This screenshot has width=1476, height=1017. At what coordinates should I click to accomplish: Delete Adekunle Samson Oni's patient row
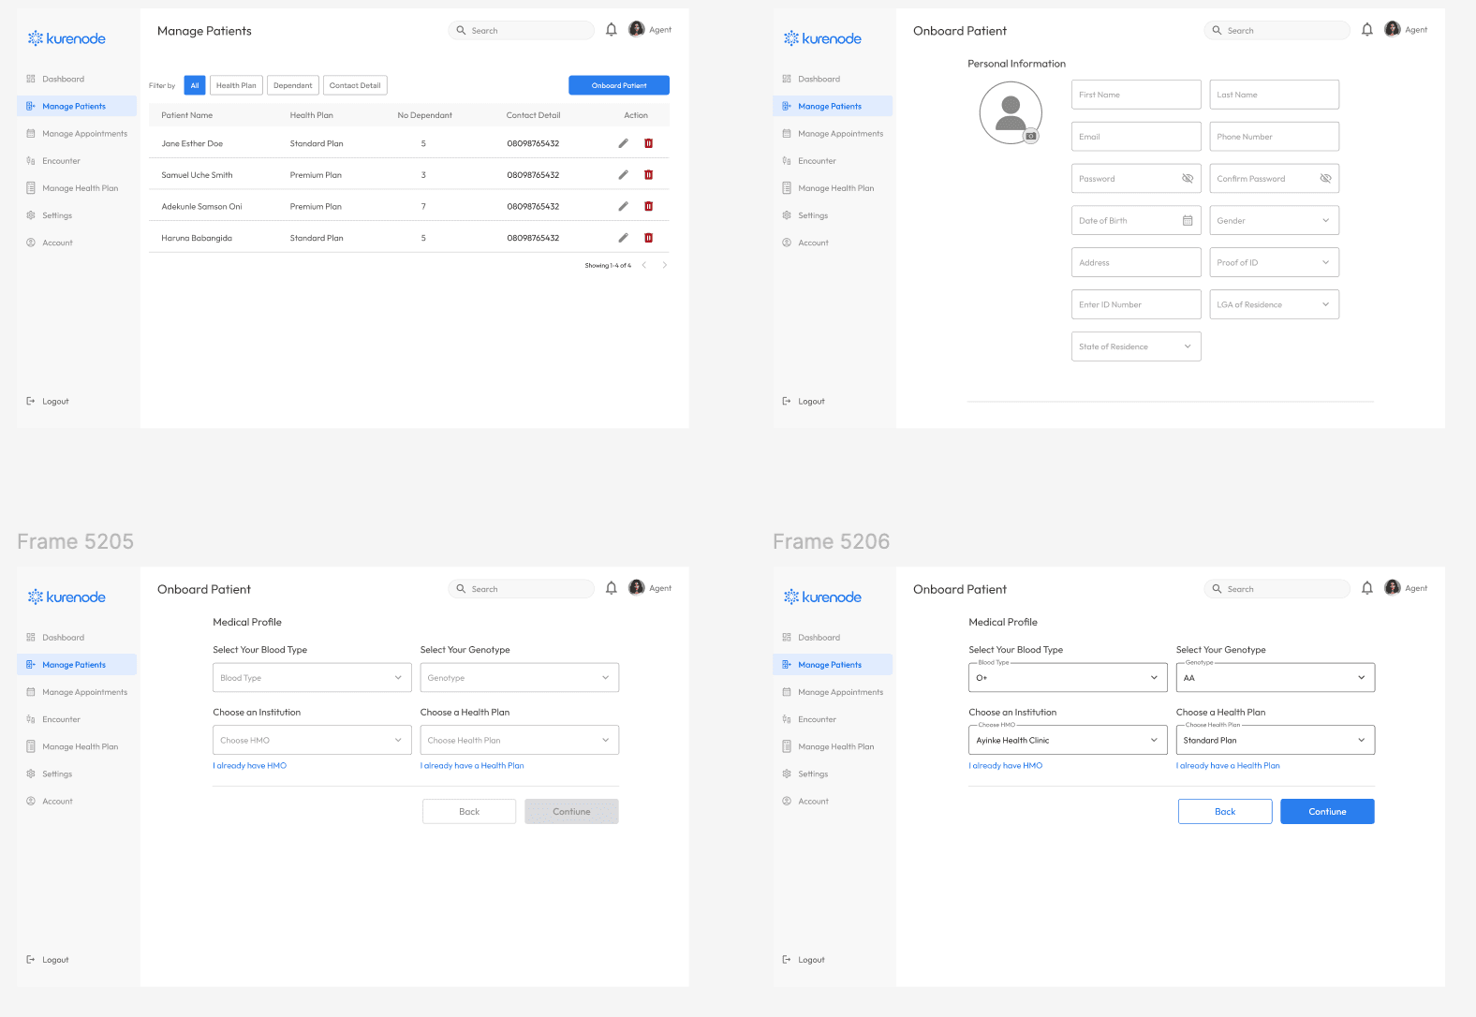click(x=648, y=206)
